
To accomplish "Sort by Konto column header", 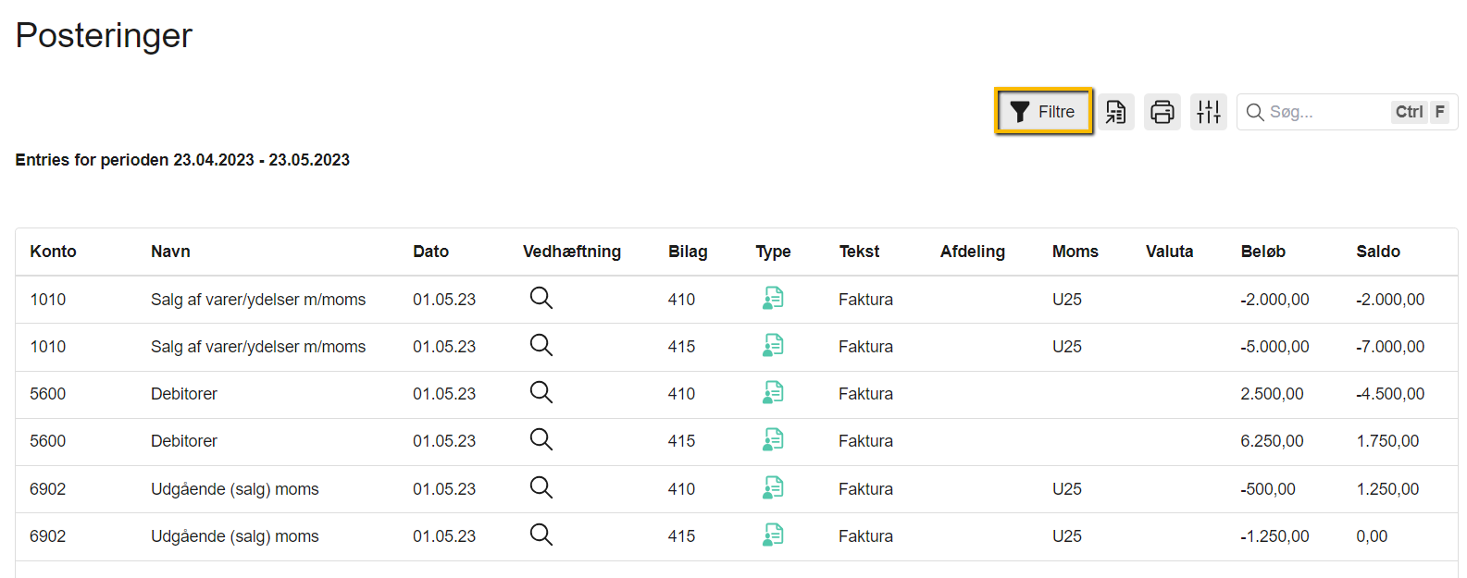I will tap(53, 252).
